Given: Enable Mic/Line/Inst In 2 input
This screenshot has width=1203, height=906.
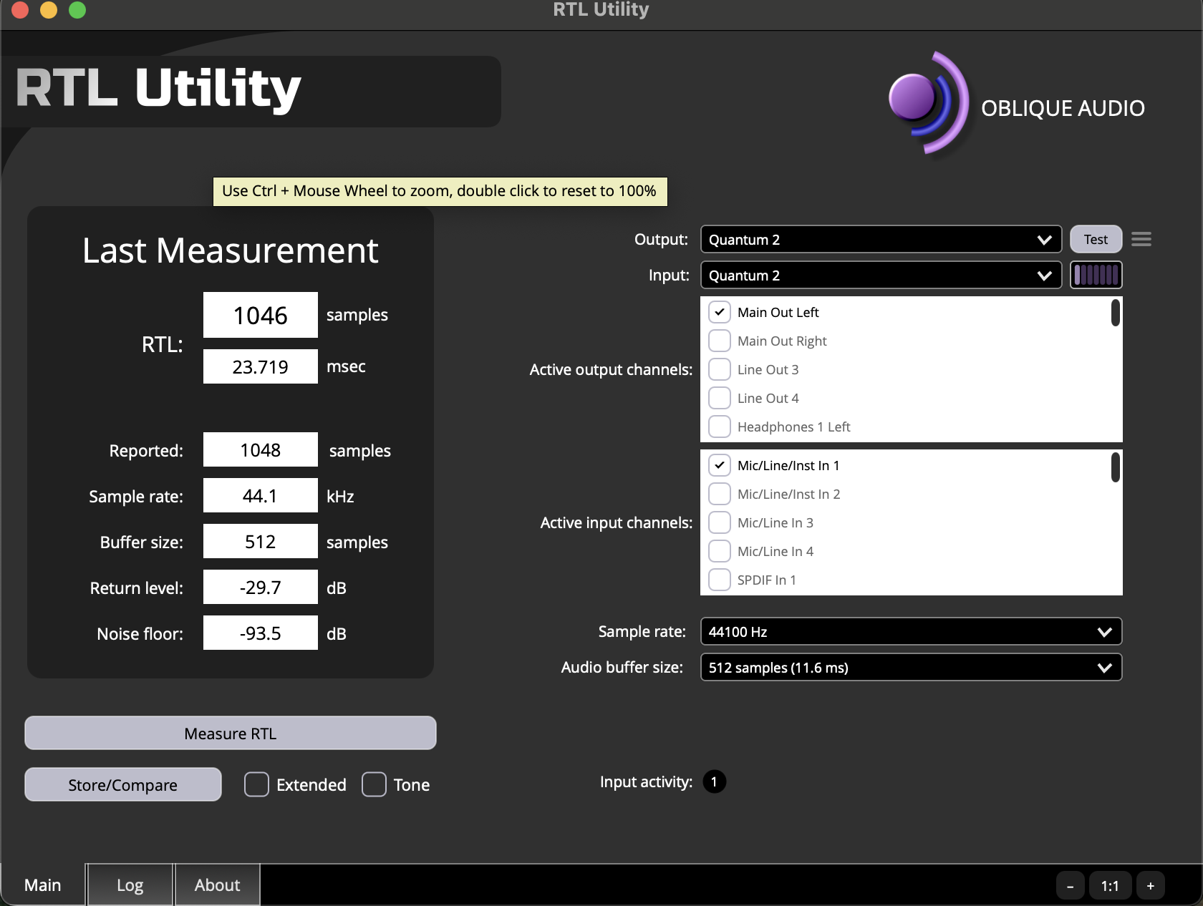Looking at the screenshot, I should pyautogui.click(x=719, y=494).
